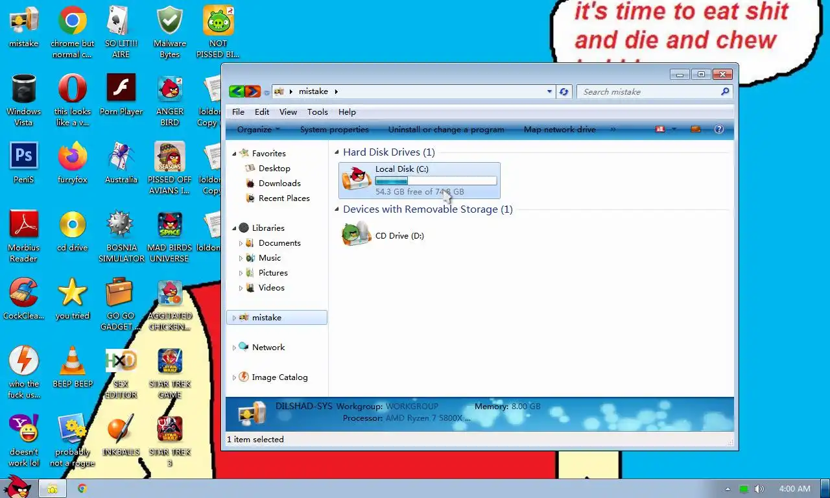Open the BEEP BEEP traffic cone icon

click(x=72, y=368)
